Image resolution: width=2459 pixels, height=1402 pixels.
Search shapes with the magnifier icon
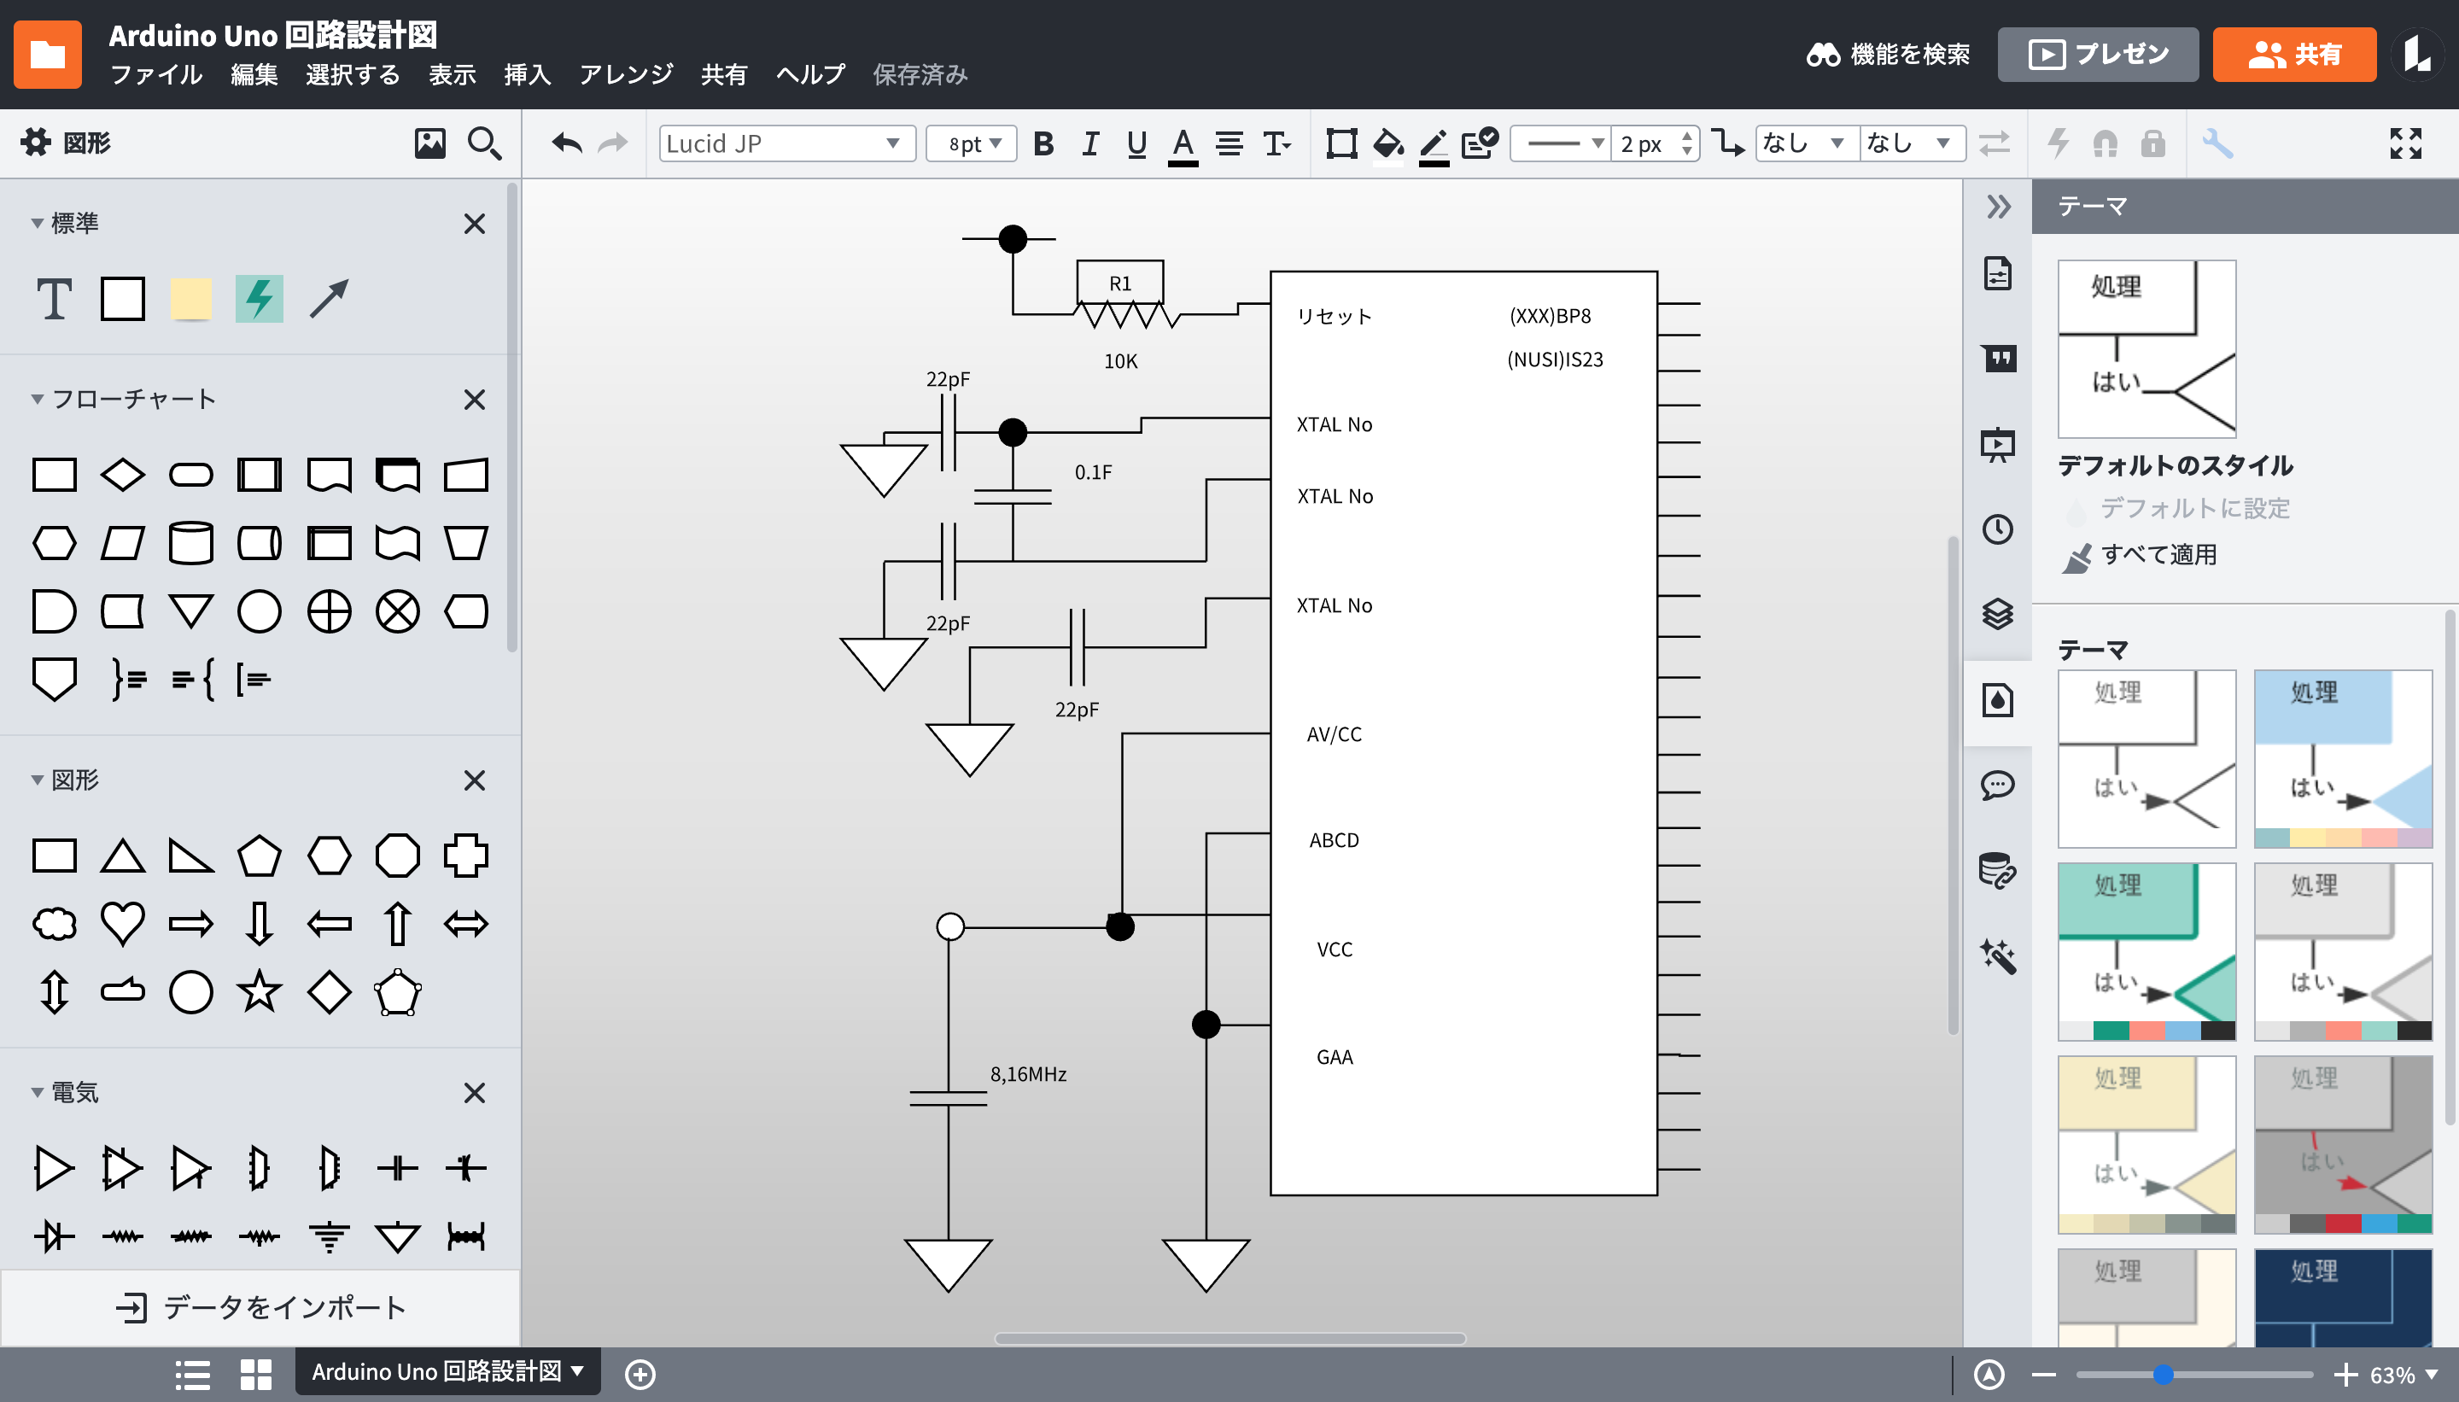484,143
